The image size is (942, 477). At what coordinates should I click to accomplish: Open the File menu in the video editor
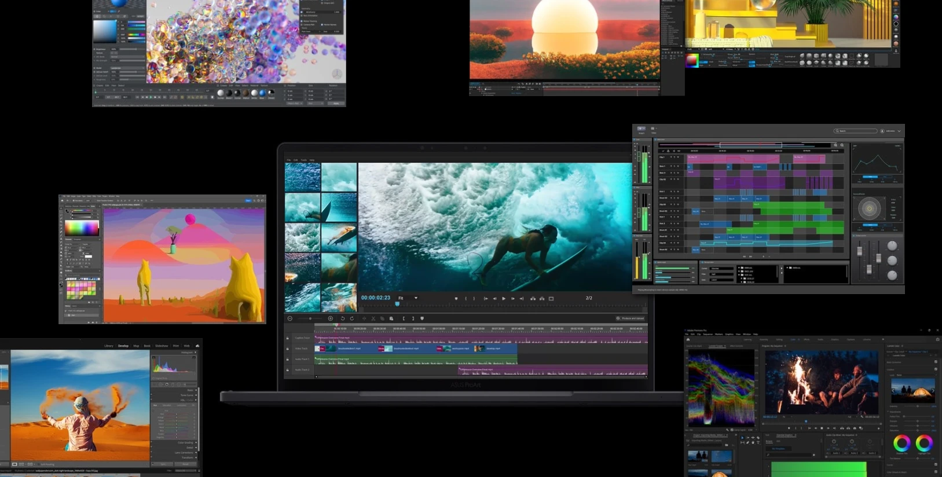click(288, 160)
